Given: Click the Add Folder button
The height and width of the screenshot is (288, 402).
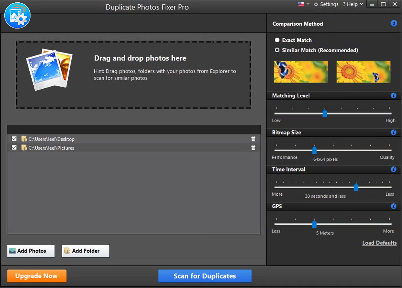Looking at the screenshot, I should (86, 251).
